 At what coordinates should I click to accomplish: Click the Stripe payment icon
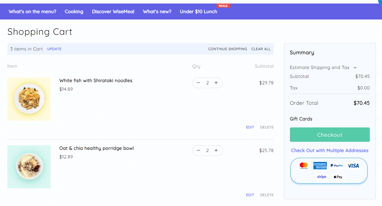pyautogui.click(x=321, y=177)
